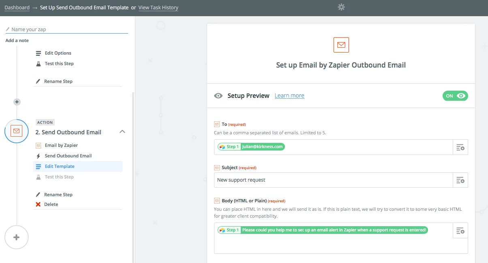Click pencil icon of lower Rename Step
Image resolution: width=488 pixels, height=263 pixels.
point(38,195)
